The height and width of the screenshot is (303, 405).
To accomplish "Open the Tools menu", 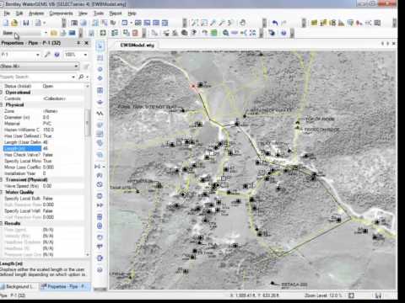I will pos(99,13).
